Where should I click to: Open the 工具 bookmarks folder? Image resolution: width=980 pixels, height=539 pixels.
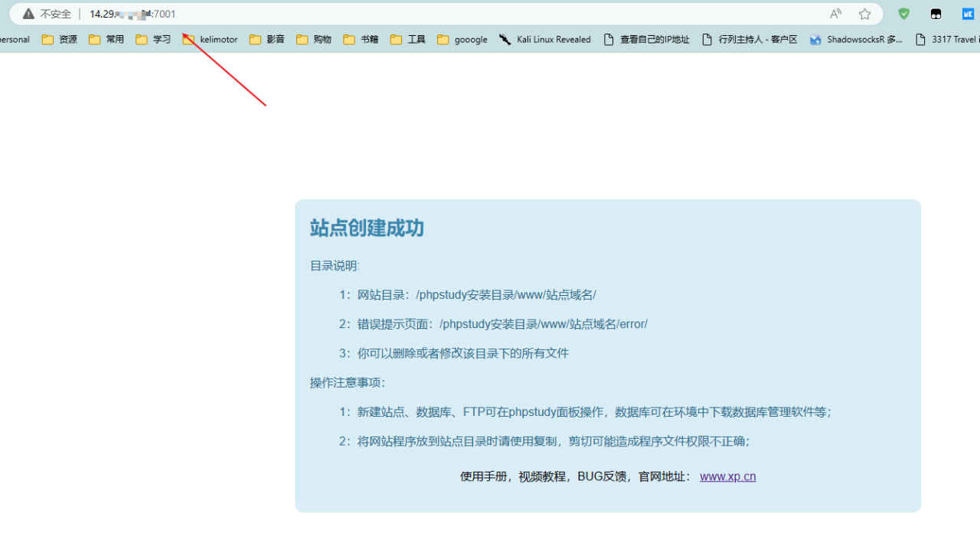click(407, 39)
